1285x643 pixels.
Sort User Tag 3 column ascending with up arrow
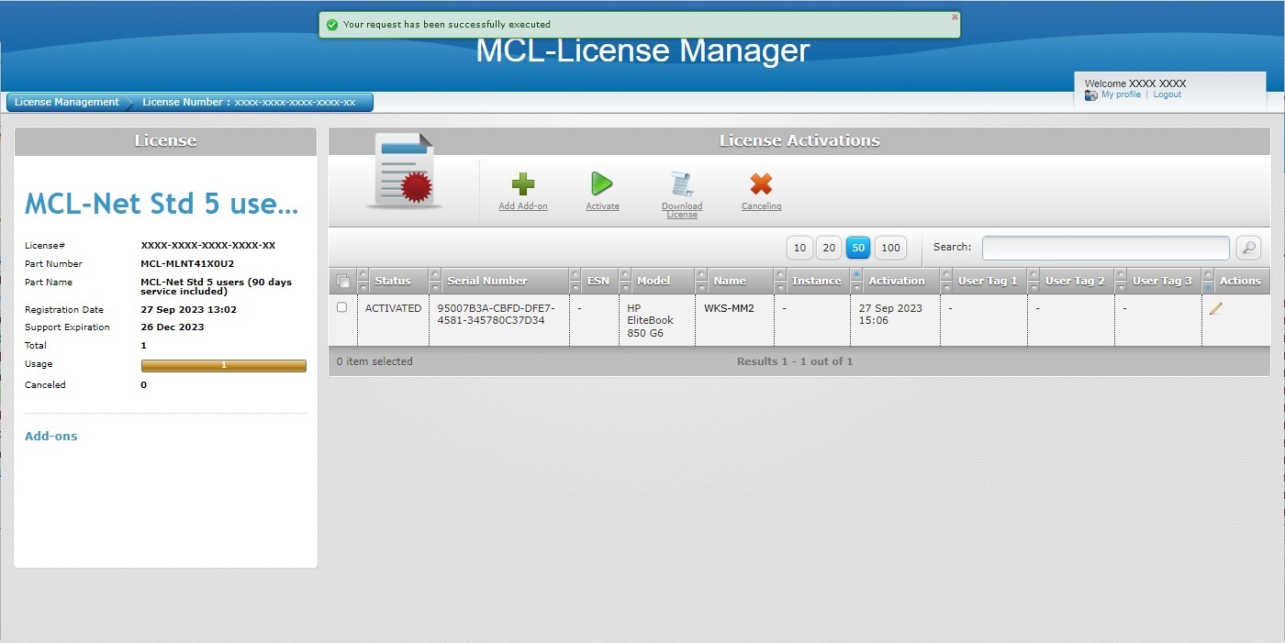[1121, 275]
